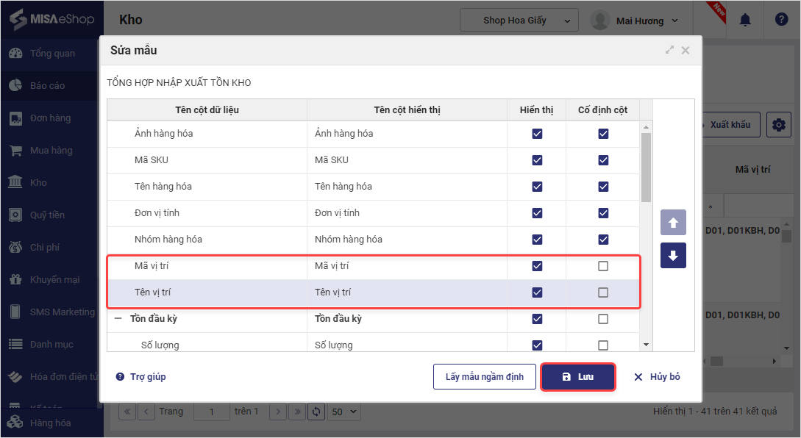Click the Trợ giúp help link

pyautogui.click(x=141, y=377)
